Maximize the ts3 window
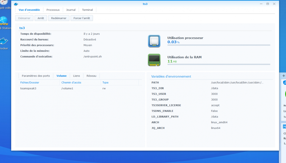The width and height of the screenshot is (286, 163). [x=268, y=4]
